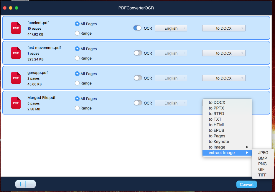Click the '447.82 KB' file size text

(35, 34)
